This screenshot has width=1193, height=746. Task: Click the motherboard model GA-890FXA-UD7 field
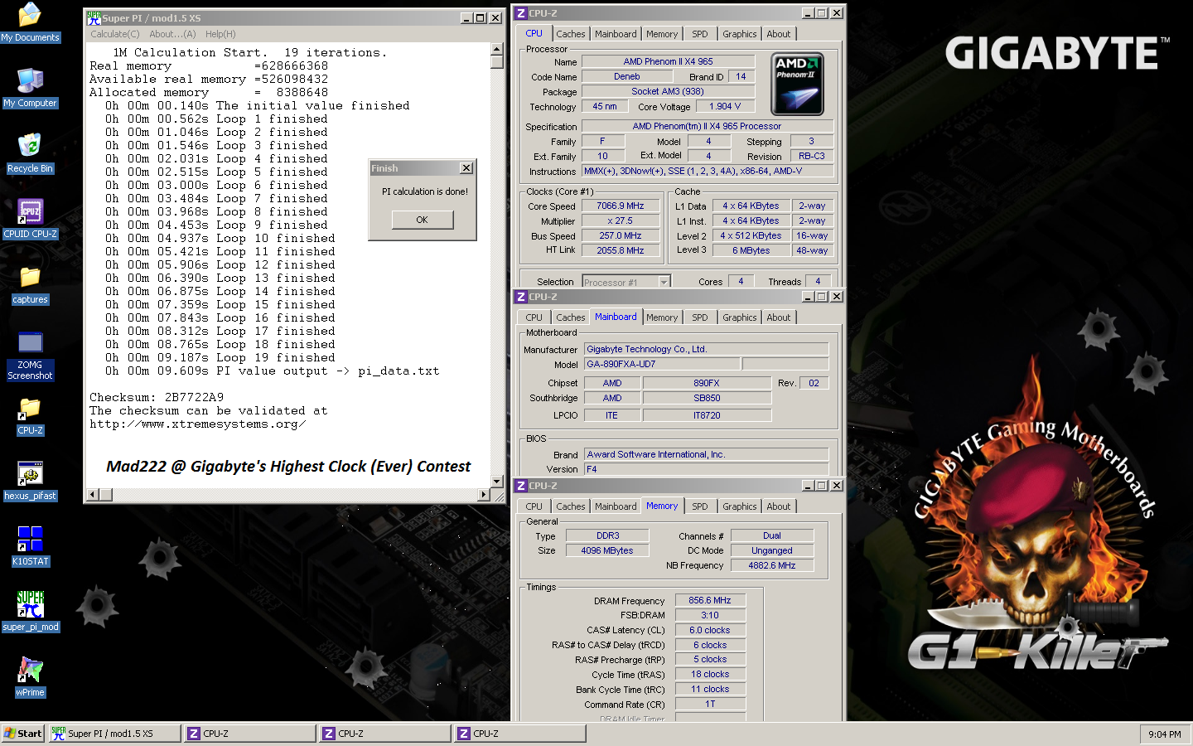662,364
